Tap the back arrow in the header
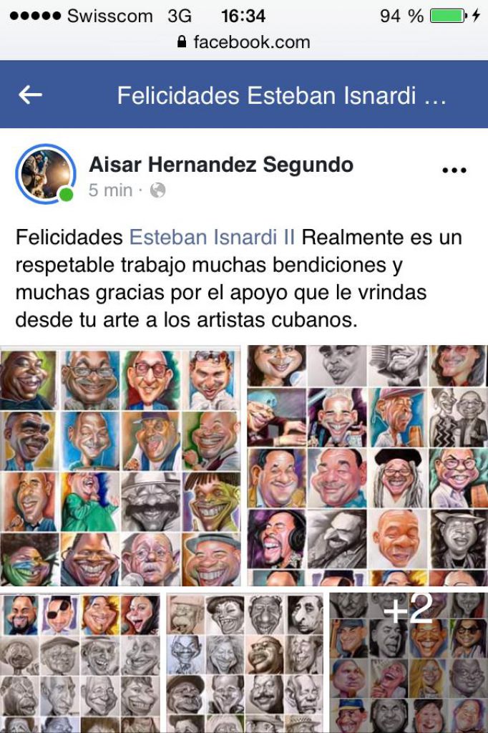The height and width of the screenshot is (733, 488). [x=30, y=95]
